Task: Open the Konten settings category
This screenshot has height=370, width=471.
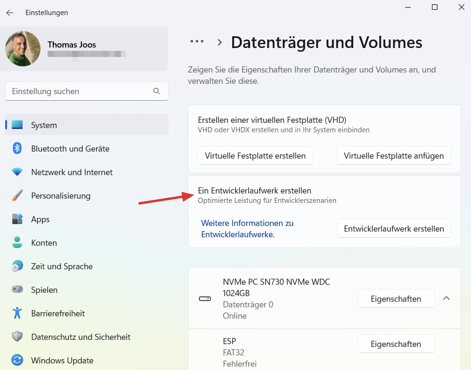Action: (x=44, y=243)
